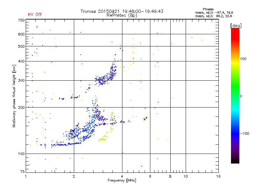Click the plot title 'Tromsø 20150921 19:48:00-19:49:43'

(x=122, y=11)
